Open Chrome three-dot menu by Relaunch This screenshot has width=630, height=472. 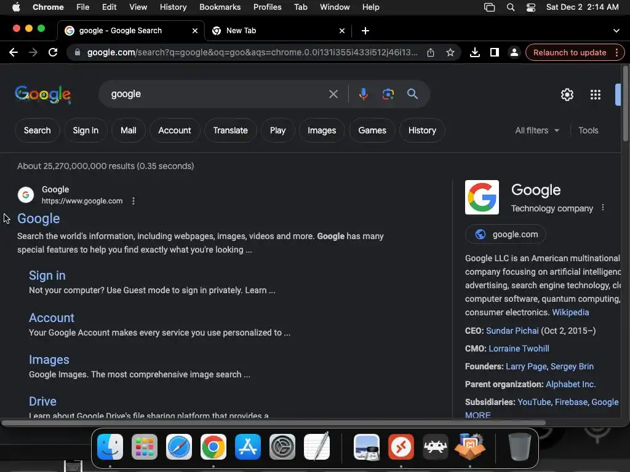(616, 52)
